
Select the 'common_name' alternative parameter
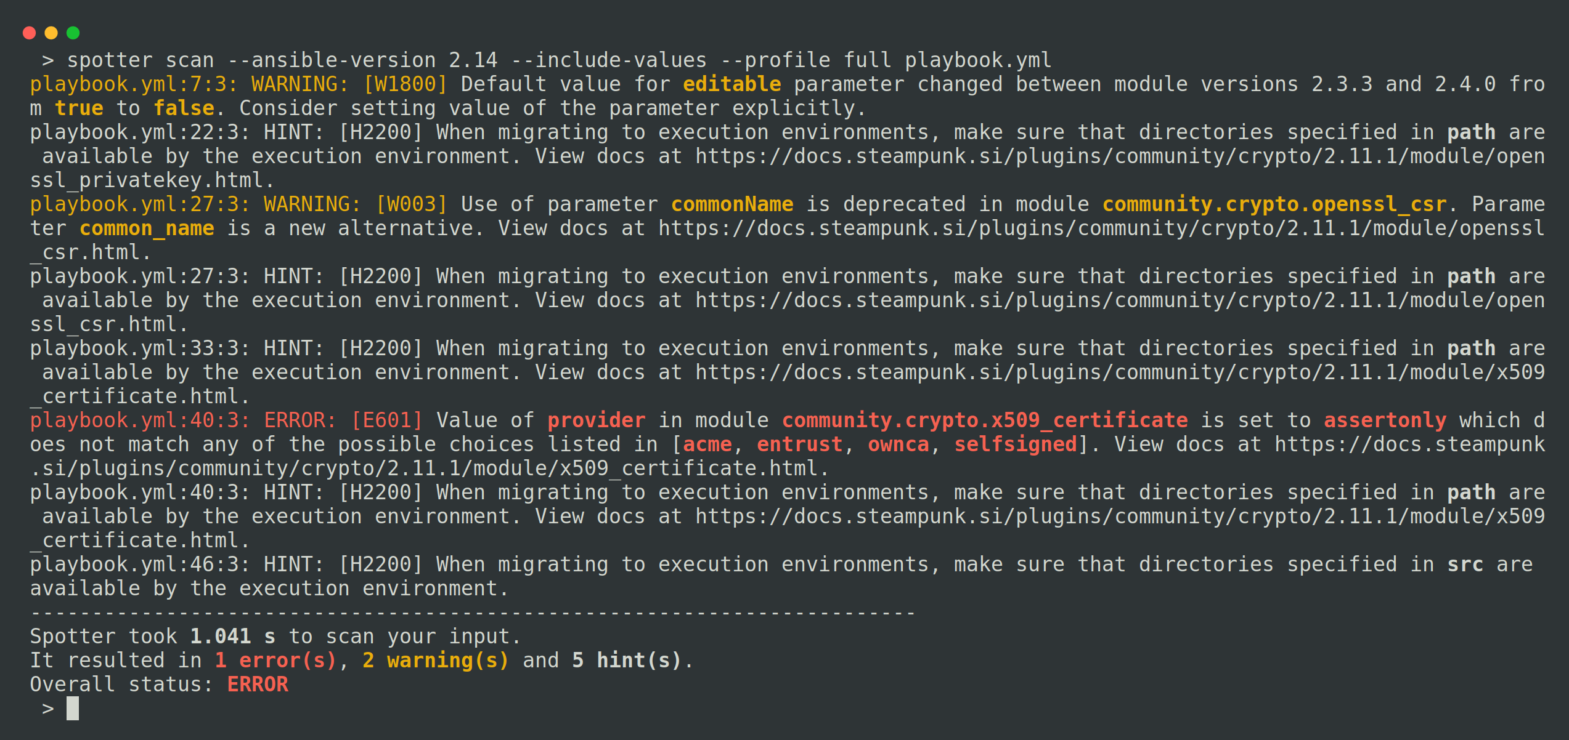(147, 228)
